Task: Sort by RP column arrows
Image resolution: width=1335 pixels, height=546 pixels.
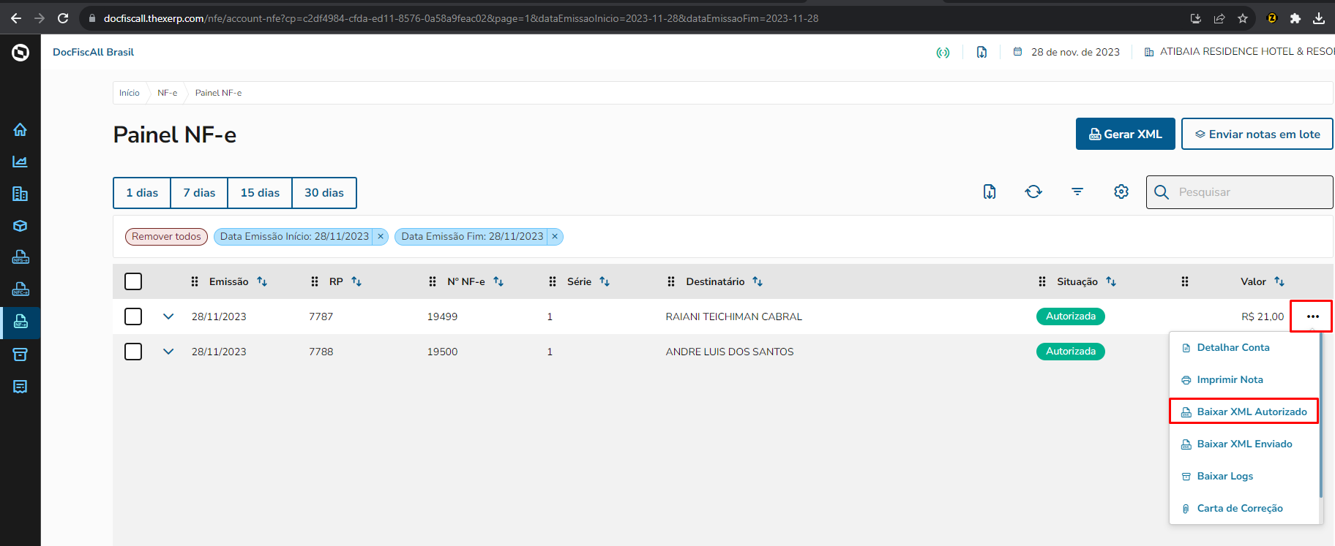Action: pyautogui.click(x=356, y=281)
